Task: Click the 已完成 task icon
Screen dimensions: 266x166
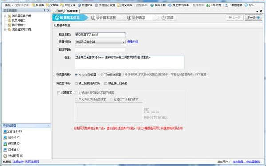Action: [x=5, y=144]
